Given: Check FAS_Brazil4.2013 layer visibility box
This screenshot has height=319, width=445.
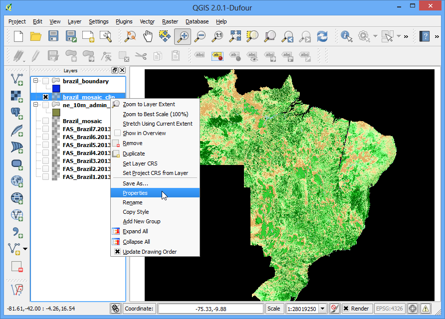Looking at the screenshot, I should click(46, 153).
